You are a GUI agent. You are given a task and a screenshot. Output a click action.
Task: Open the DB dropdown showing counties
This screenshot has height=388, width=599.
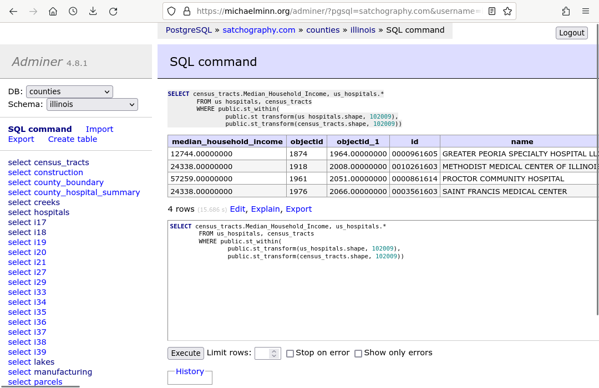click(69, 91)
